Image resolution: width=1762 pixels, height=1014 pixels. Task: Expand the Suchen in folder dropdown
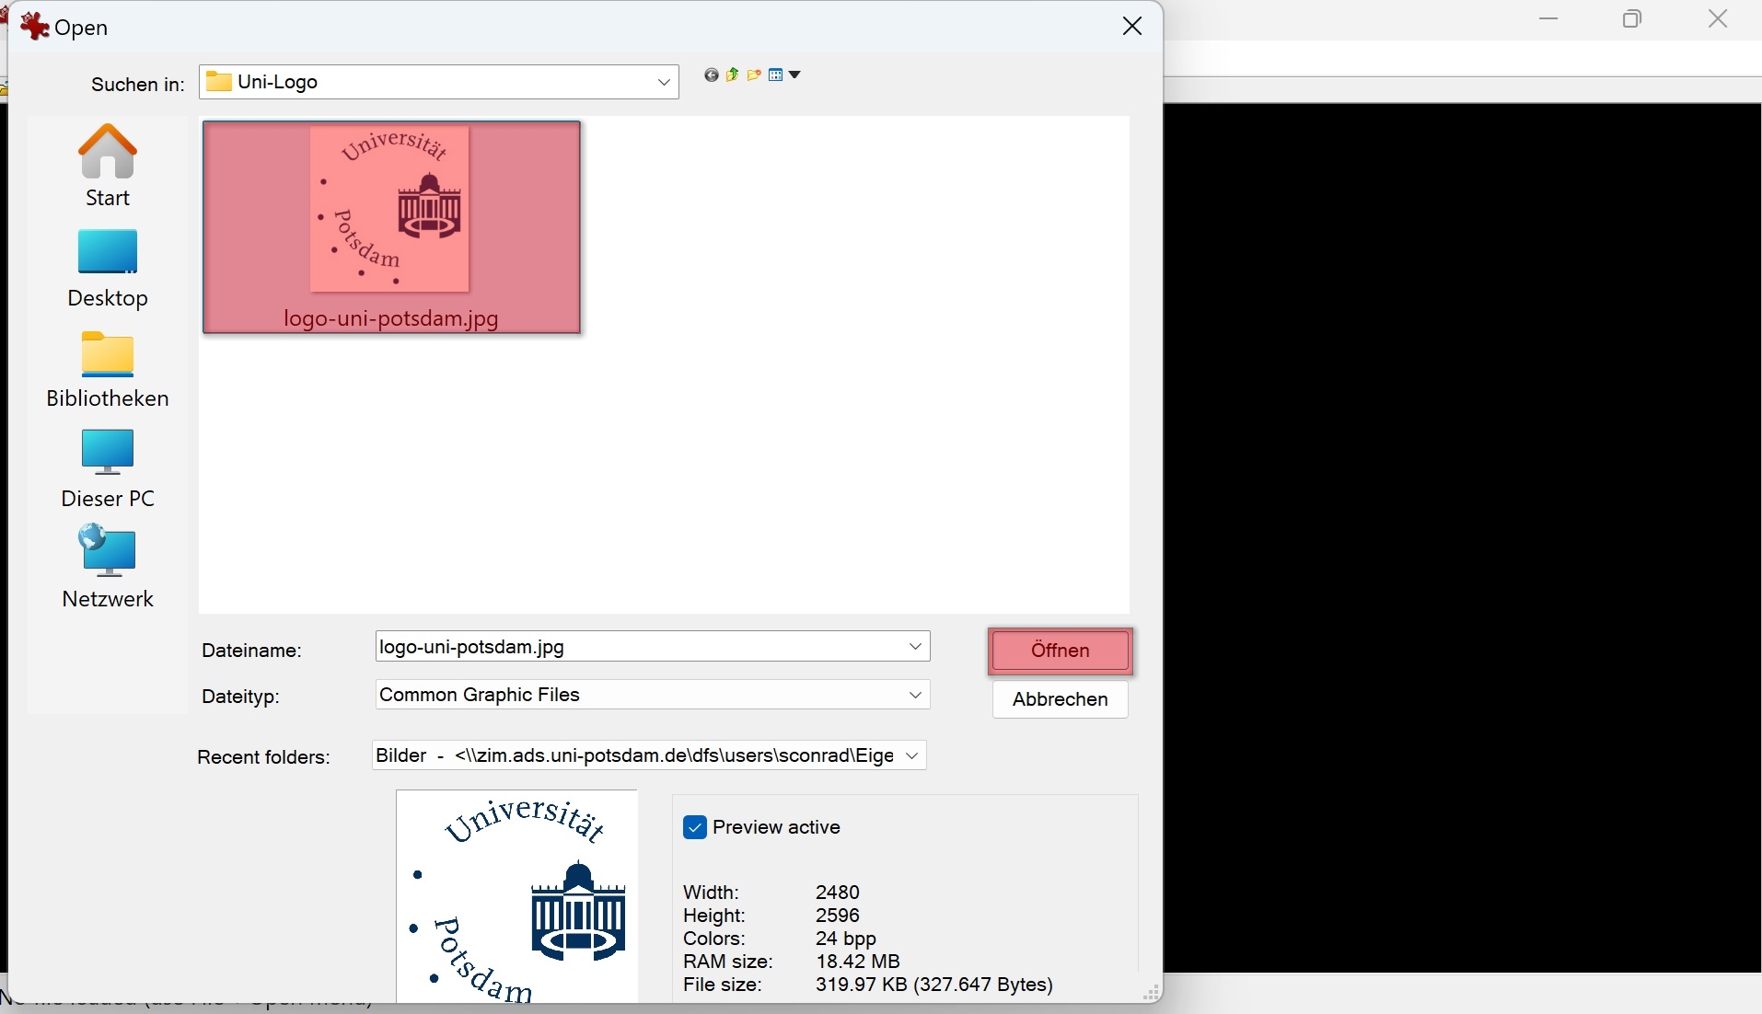[x=664, y=82]
